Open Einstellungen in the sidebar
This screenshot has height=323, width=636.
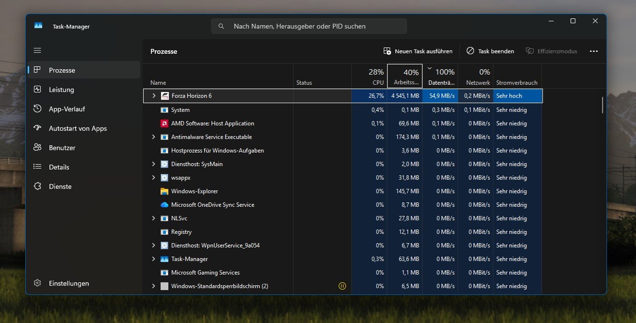84,283
